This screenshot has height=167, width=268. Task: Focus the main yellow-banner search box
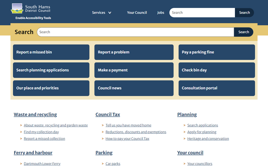[x=135, y=32]
